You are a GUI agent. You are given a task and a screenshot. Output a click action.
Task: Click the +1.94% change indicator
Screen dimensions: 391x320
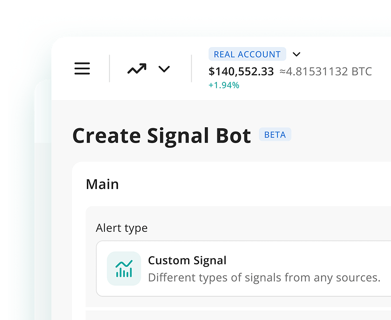coord(224,85)
